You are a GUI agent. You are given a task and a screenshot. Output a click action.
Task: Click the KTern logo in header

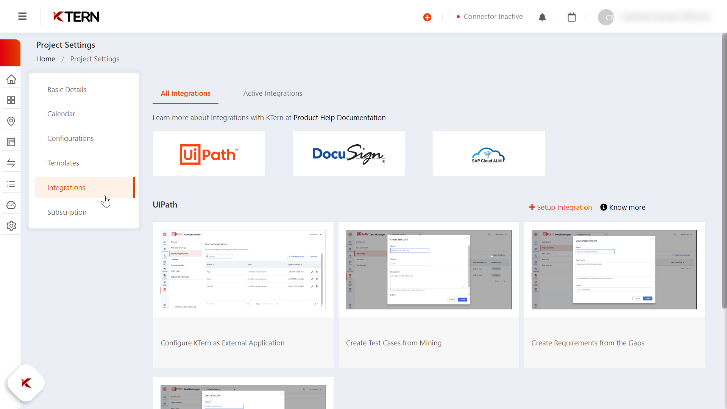(76, 17)
